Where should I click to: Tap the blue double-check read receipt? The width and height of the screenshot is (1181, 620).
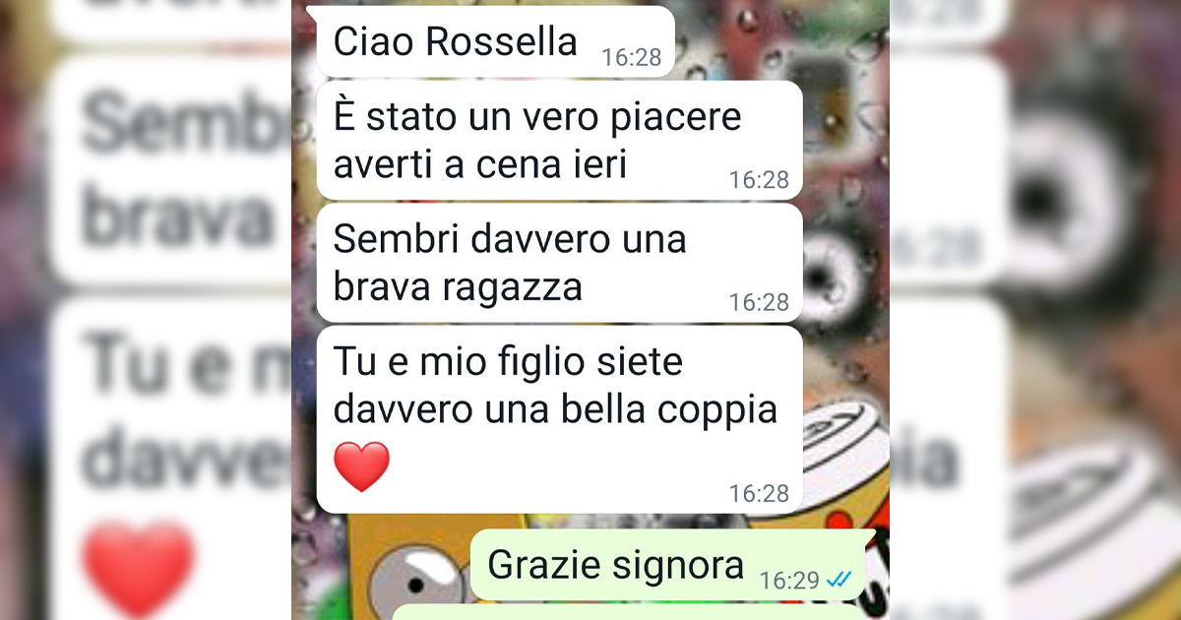coord(839,581)
